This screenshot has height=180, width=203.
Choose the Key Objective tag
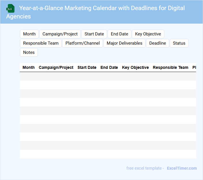(x=148, y=34)
